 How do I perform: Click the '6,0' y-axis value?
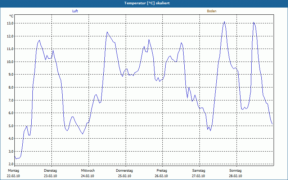11,113
